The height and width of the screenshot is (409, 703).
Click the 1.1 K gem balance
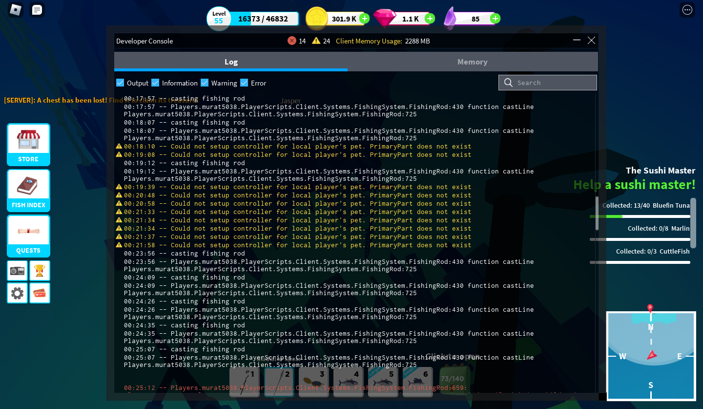coord(411,19)
